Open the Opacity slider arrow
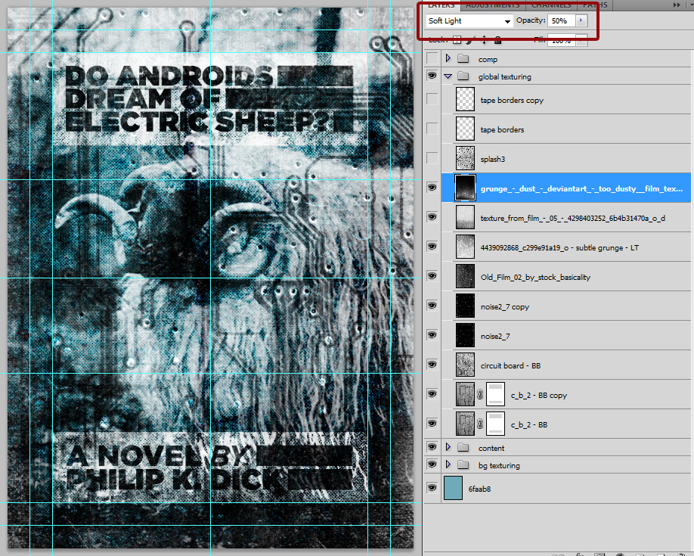Screen dimensions: 694x556 click(581, 20)
